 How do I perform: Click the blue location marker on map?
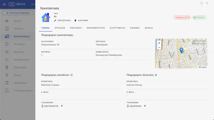181,50
